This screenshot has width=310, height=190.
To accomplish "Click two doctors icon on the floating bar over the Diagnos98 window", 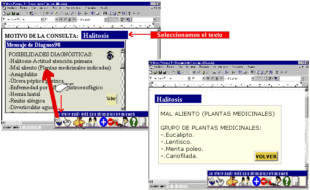I will (x=92, y=122).
